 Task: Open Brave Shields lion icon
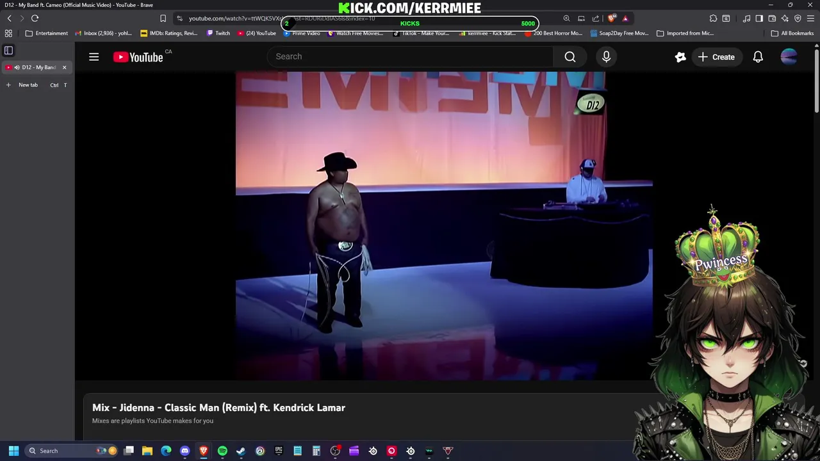(x=612, y=19)
